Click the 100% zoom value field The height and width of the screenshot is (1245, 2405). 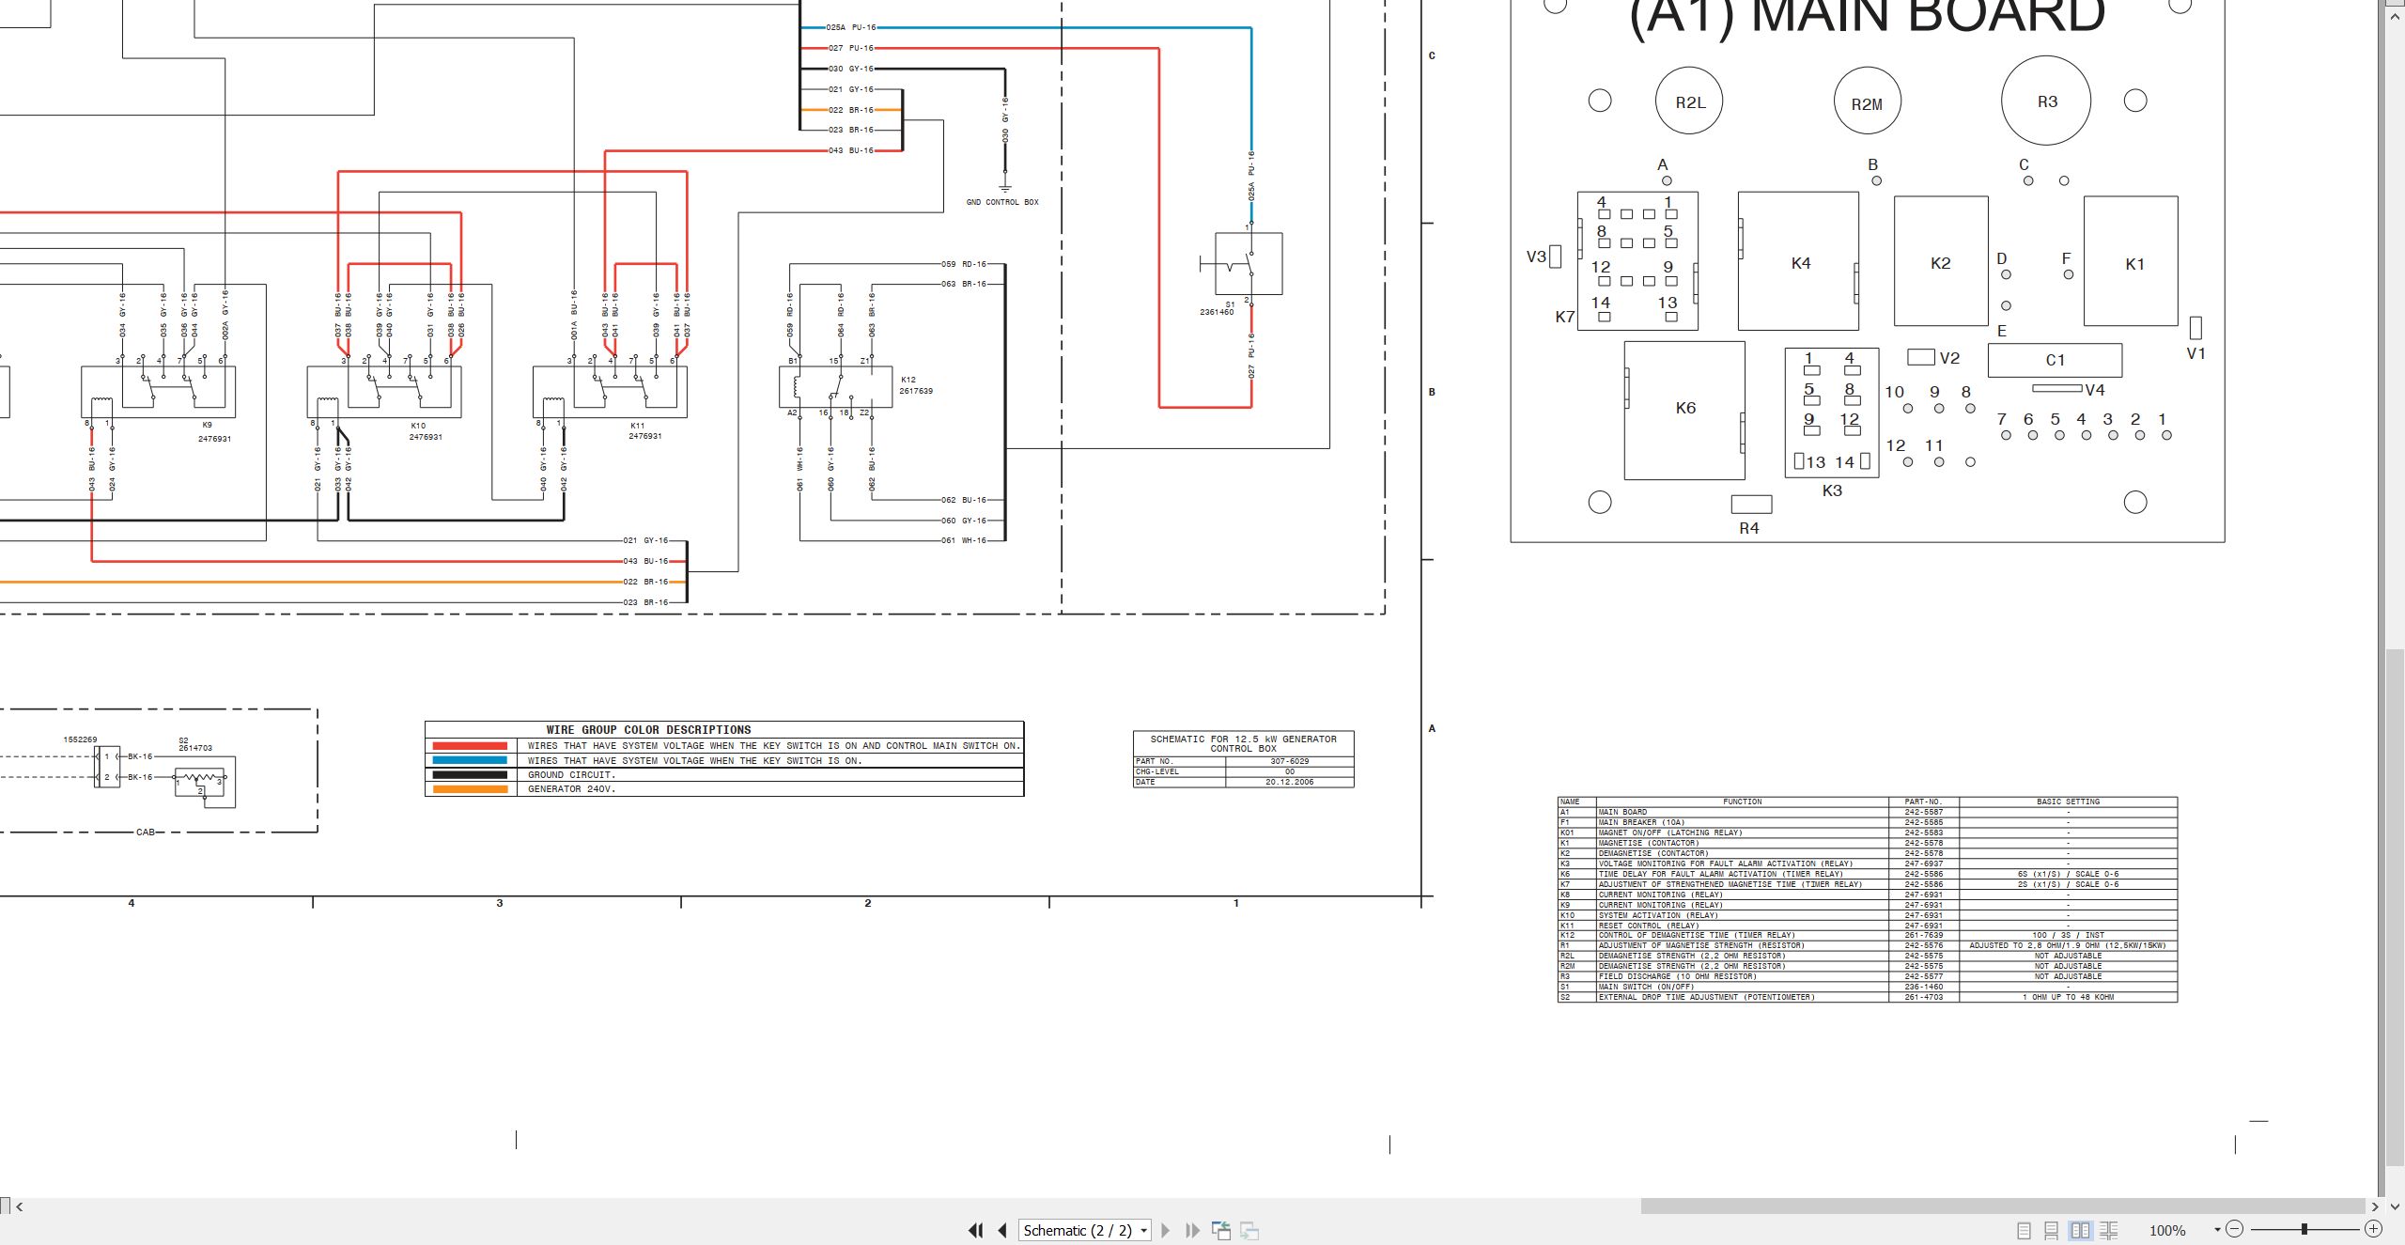point(2167,1230)
